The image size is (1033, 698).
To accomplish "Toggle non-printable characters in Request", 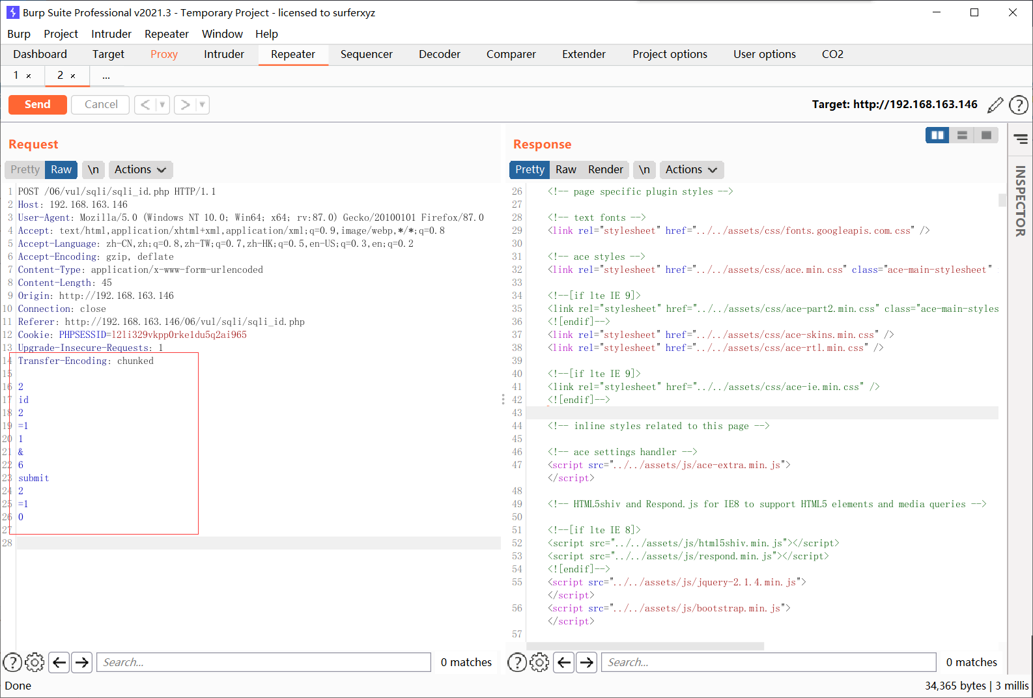I will pos(93,169).
